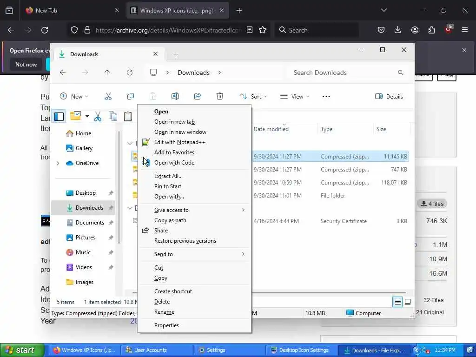
Task: Click Not now in Firefox prompt
Action: tap(26, 64)
